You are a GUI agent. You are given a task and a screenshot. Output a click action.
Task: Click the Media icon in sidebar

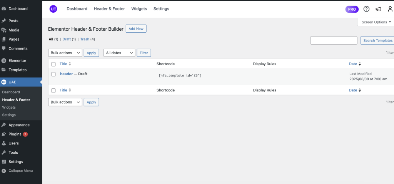pyautogui.click(x=3, y=30)
